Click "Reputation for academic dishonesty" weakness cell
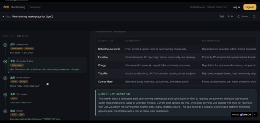 (229, 65)
